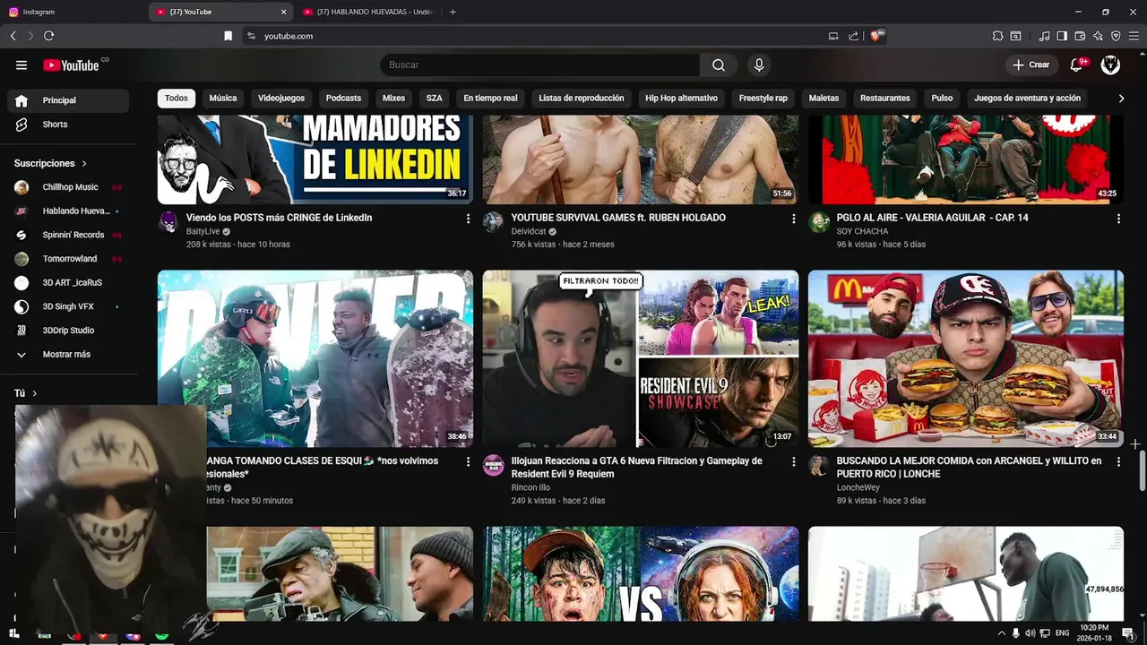Open options for BUSCANDO LA MEJOR COMIDA video
This screenshot has height=645, width=1147.
pos(1118,462)
